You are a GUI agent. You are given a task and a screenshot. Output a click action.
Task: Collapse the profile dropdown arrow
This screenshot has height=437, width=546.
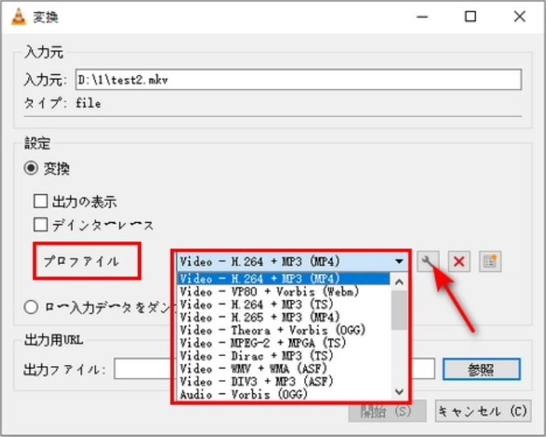tap(399, 261)
